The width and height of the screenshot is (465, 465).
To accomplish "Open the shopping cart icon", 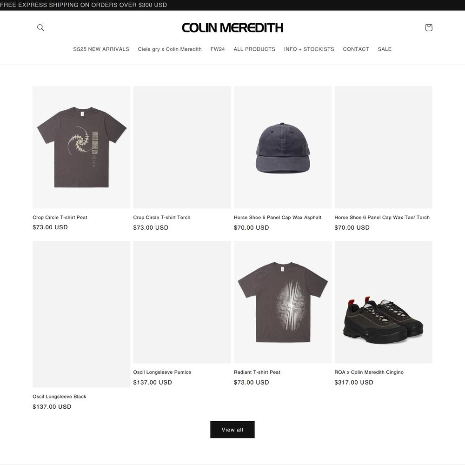I will click(429, 27).
